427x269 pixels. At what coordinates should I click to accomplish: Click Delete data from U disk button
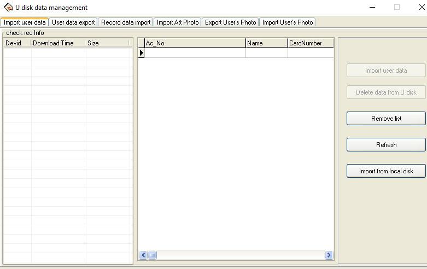[386, 92]
